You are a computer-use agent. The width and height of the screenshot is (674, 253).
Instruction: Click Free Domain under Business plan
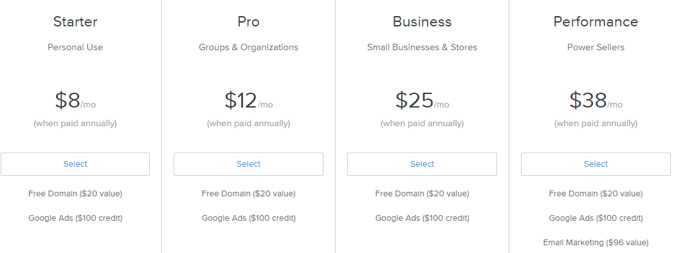(422, 194)
